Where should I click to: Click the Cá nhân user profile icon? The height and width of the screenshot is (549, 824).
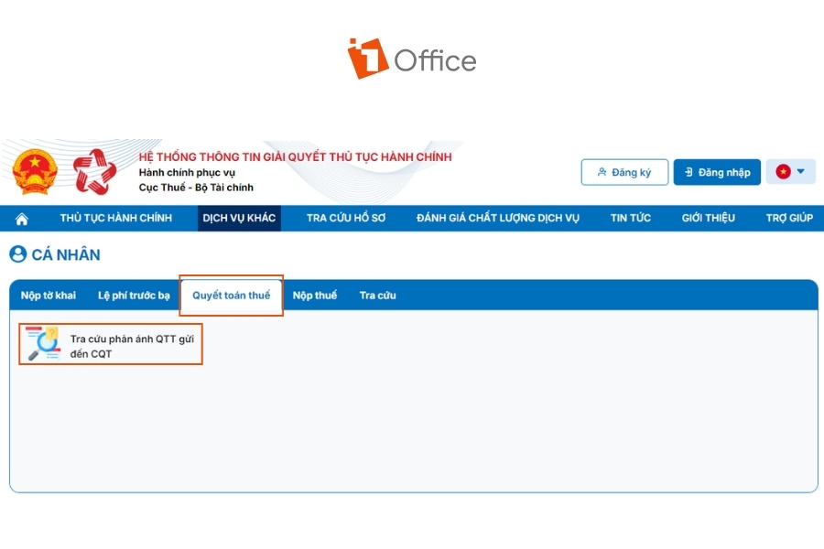click(x=18, y=254)
